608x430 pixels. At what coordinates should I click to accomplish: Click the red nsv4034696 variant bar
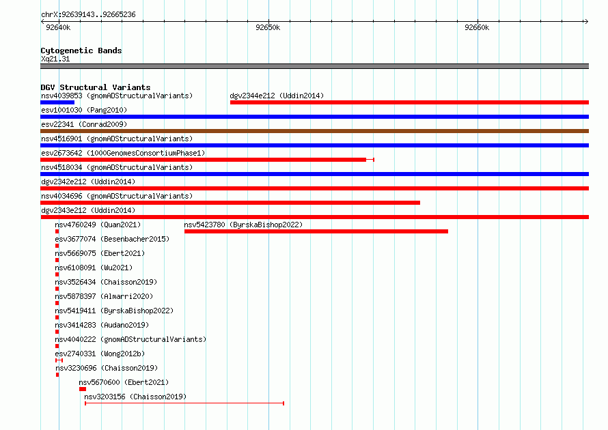230,203
